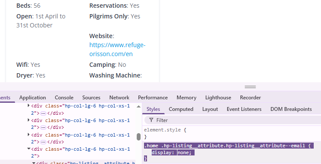Image resolution: width=321 pixels, height=164 pixels.
Task: Click the 'Pilgrims Only: Yes' text
Action: coord(115,16)
